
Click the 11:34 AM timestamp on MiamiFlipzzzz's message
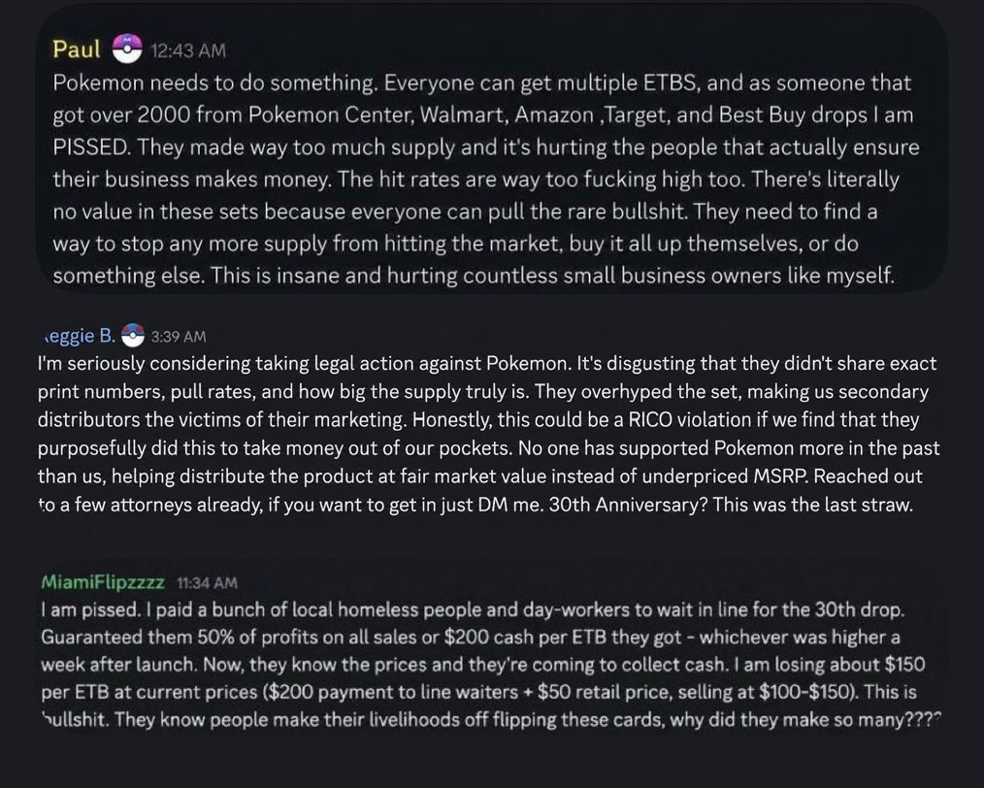207,583
